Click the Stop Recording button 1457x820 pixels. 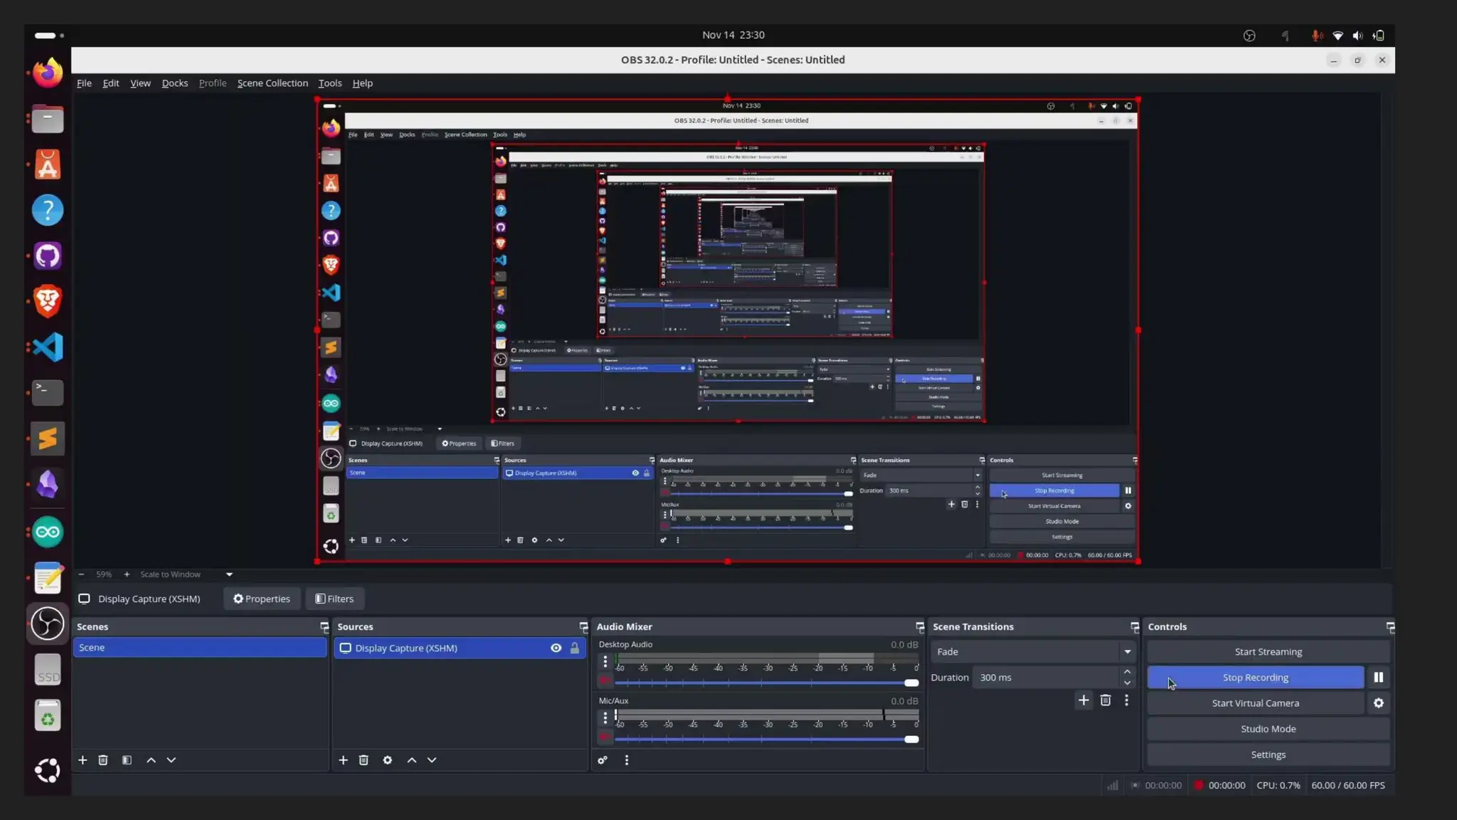click(1255, 678)
